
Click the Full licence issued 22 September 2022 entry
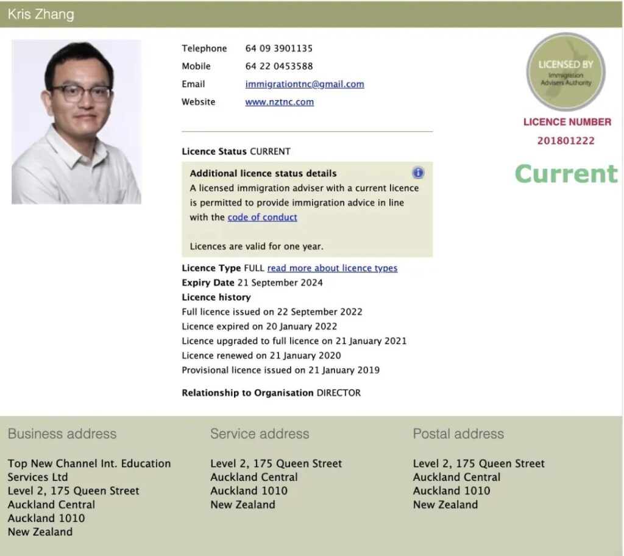click(x=272, y=312)
